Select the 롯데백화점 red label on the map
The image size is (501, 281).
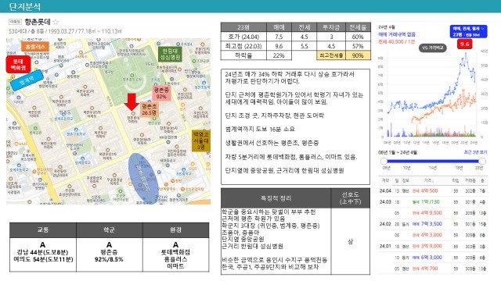(x=18, y=64)
